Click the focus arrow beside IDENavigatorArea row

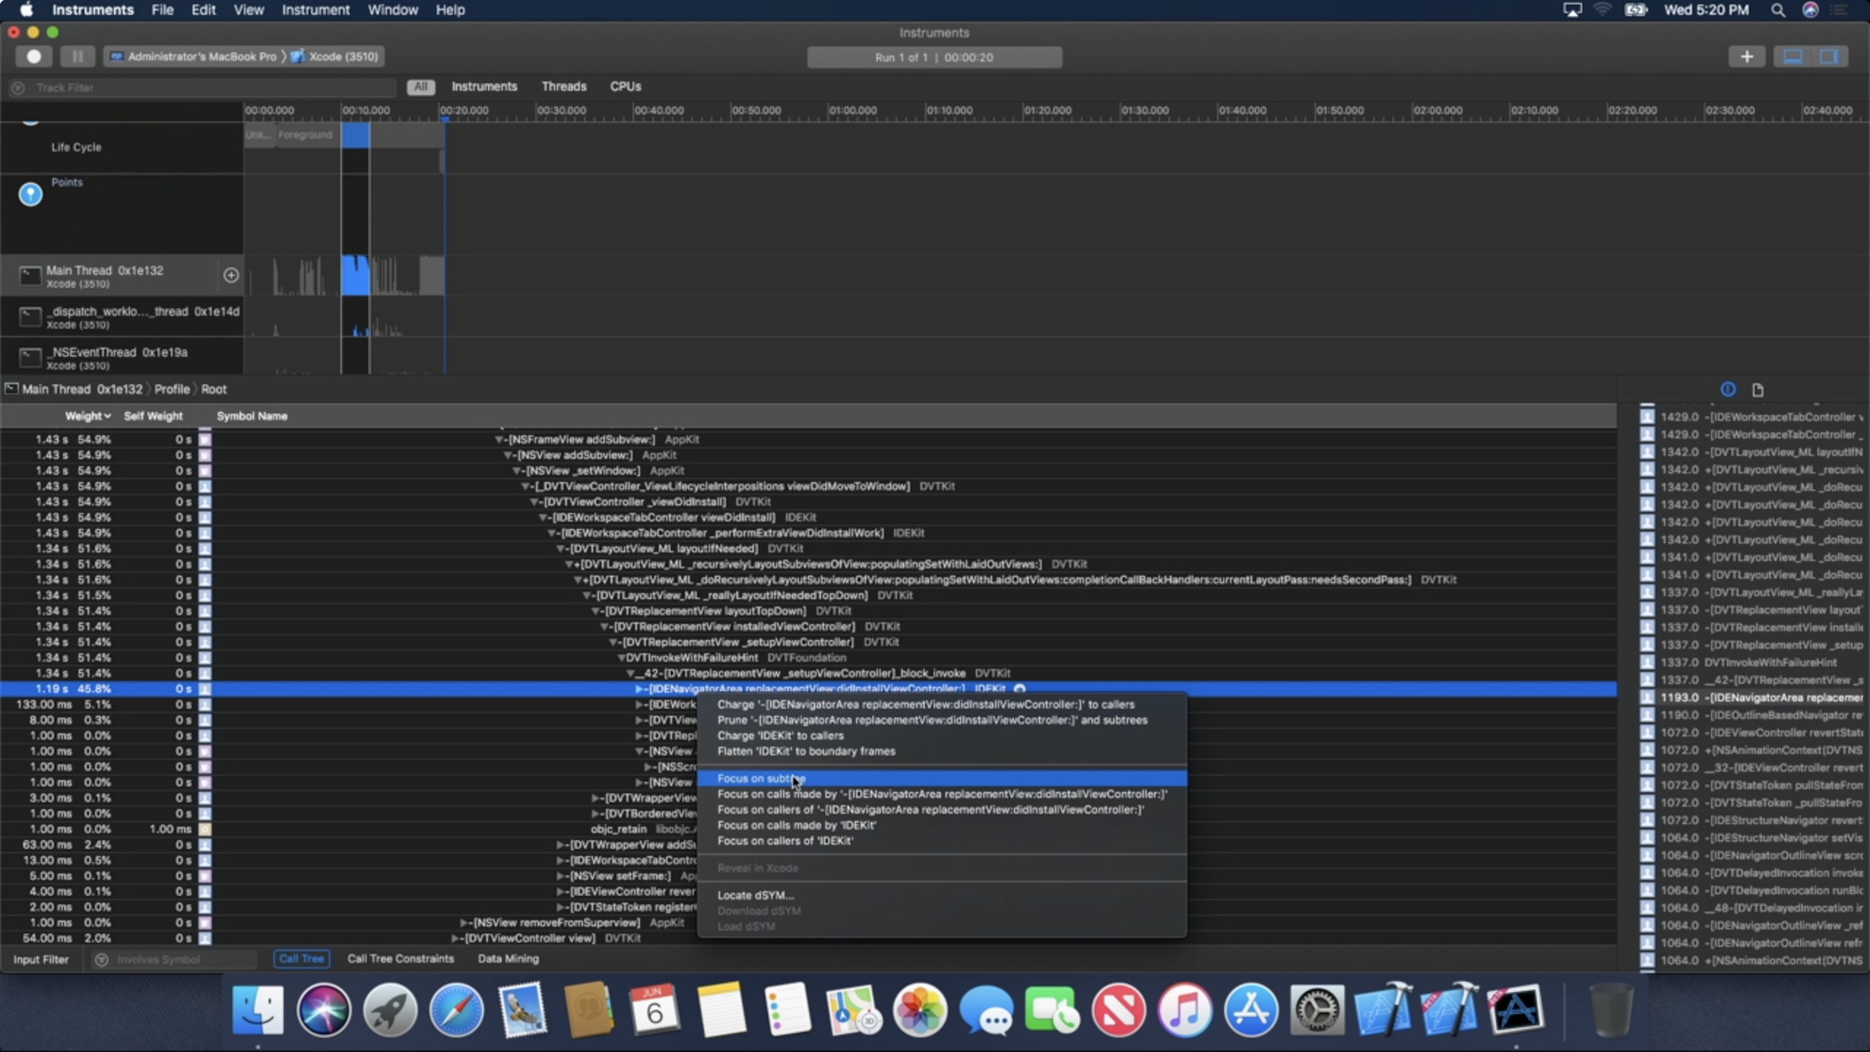point(1020,688)
